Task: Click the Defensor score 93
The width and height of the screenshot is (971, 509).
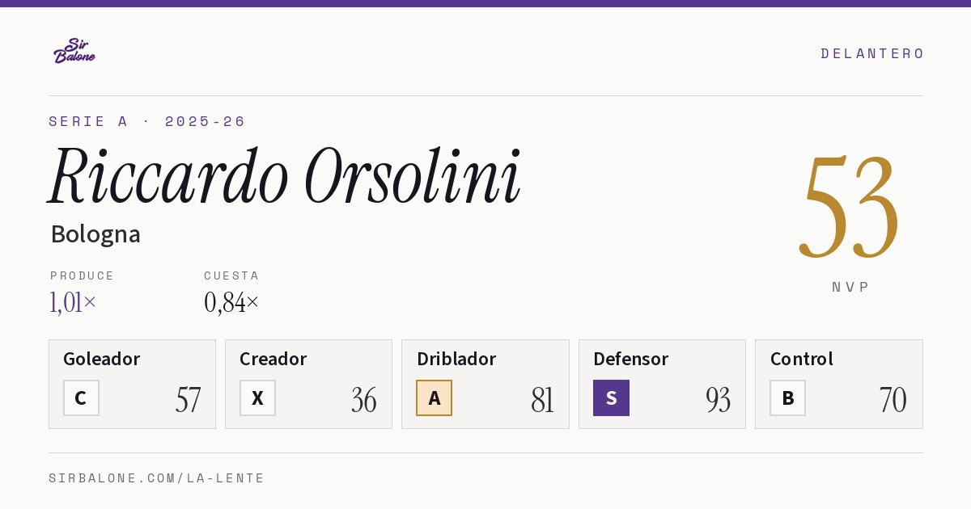Action: click(x=718, y=400)
